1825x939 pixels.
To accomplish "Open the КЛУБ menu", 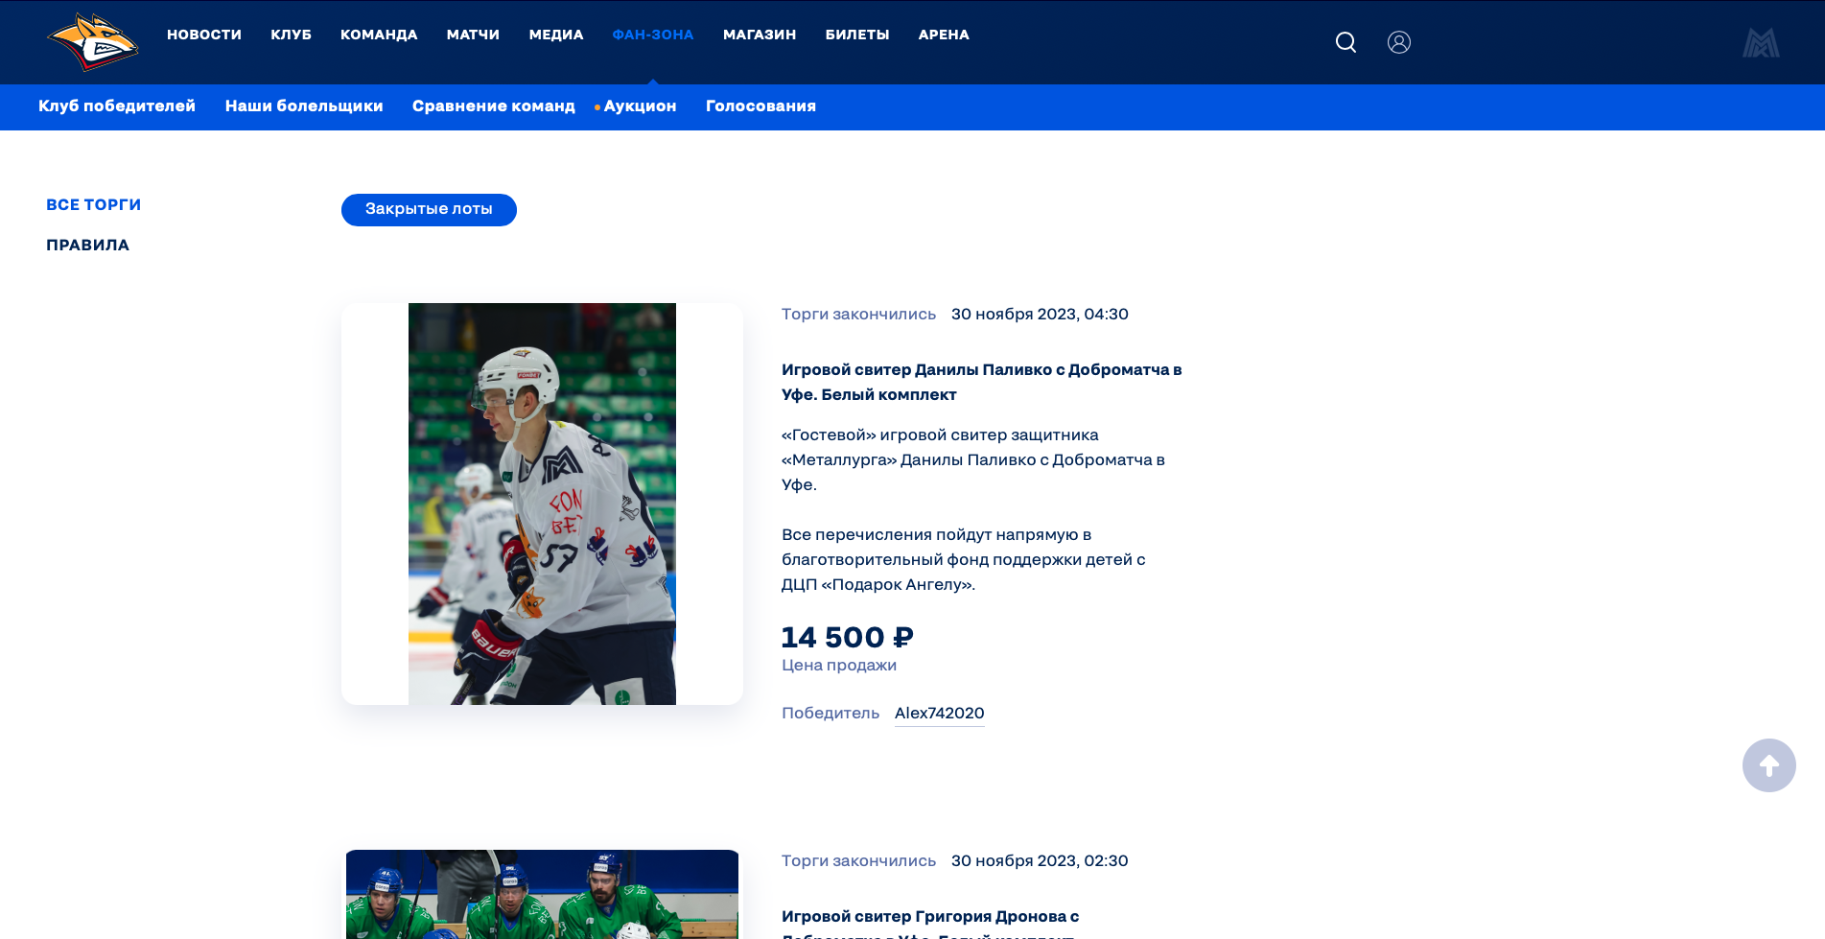I will (x=291, y=35).
